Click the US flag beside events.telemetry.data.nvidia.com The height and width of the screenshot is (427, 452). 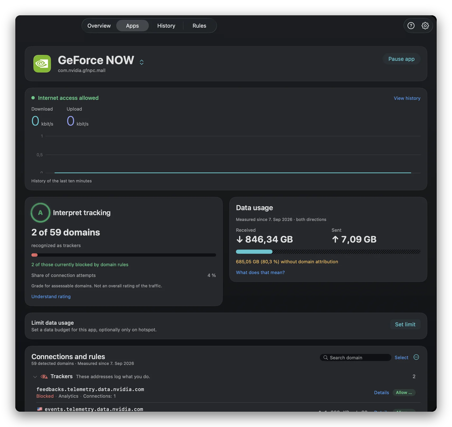click(x=40, y=409)
